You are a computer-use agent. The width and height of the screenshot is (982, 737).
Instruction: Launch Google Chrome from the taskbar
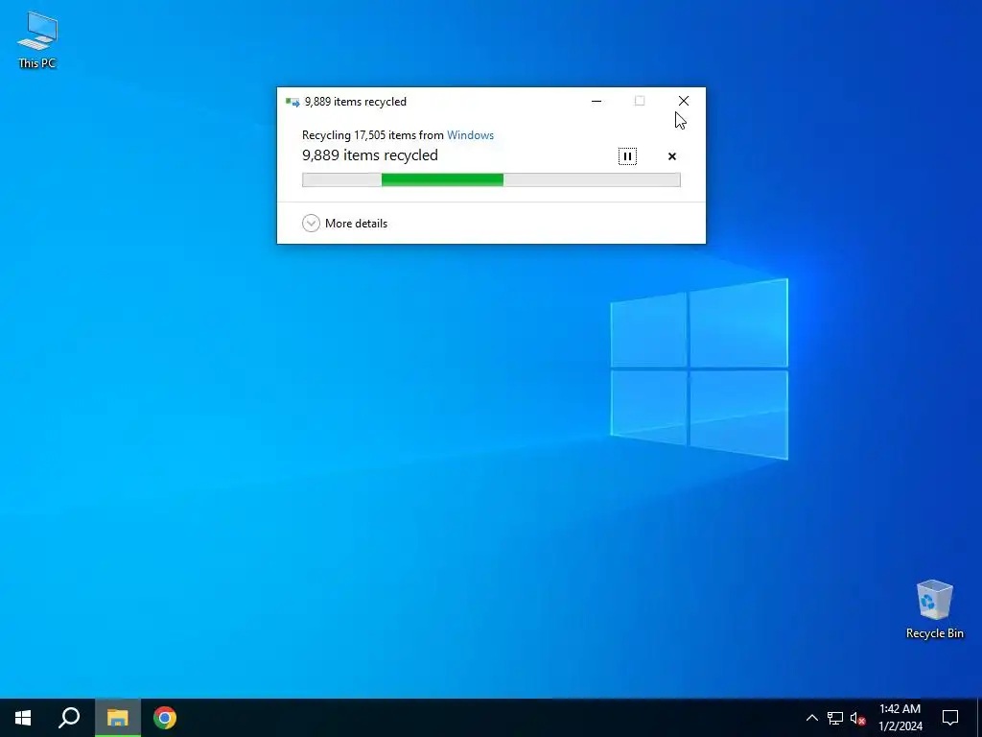pyautogui.click(x=165, y=718)
